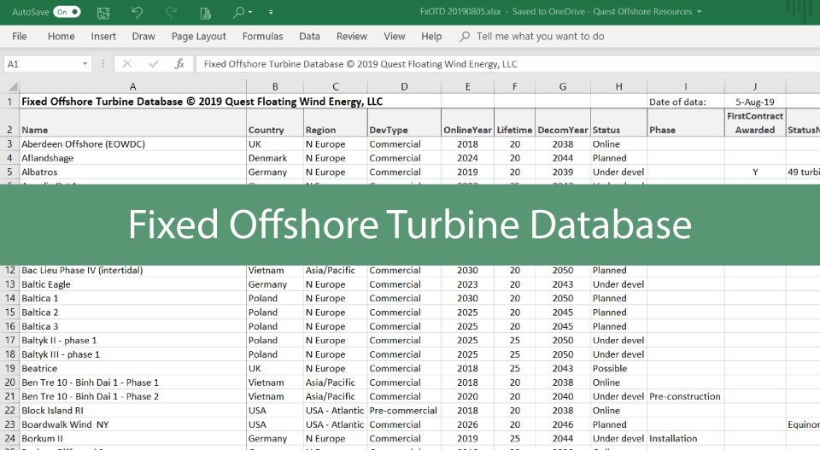Screen dimensions: 820x450
Task: Switch to the Draw ribbon tab
Action: click(x=143, y=36)
